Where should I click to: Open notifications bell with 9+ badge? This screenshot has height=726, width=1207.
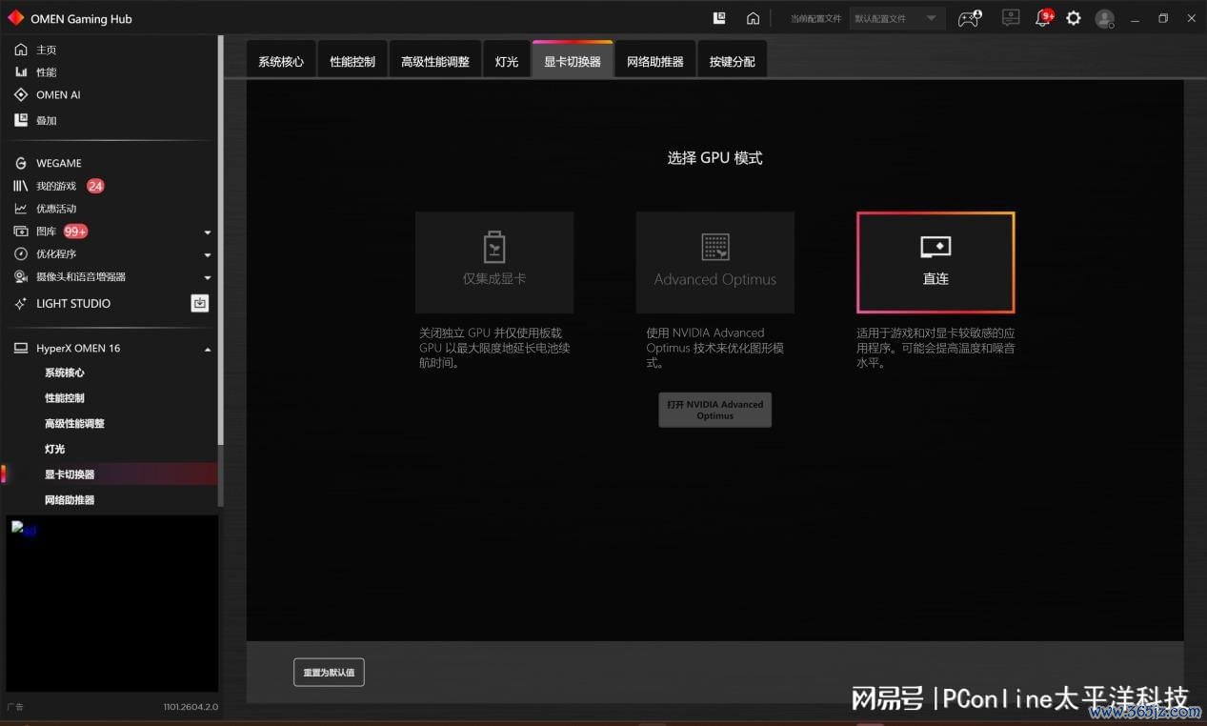coord(1044,17)
